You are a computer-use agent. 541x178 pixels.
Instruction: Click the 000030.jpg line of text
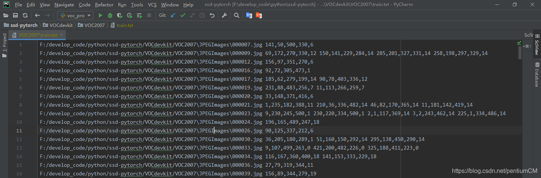tap(232, 139)
